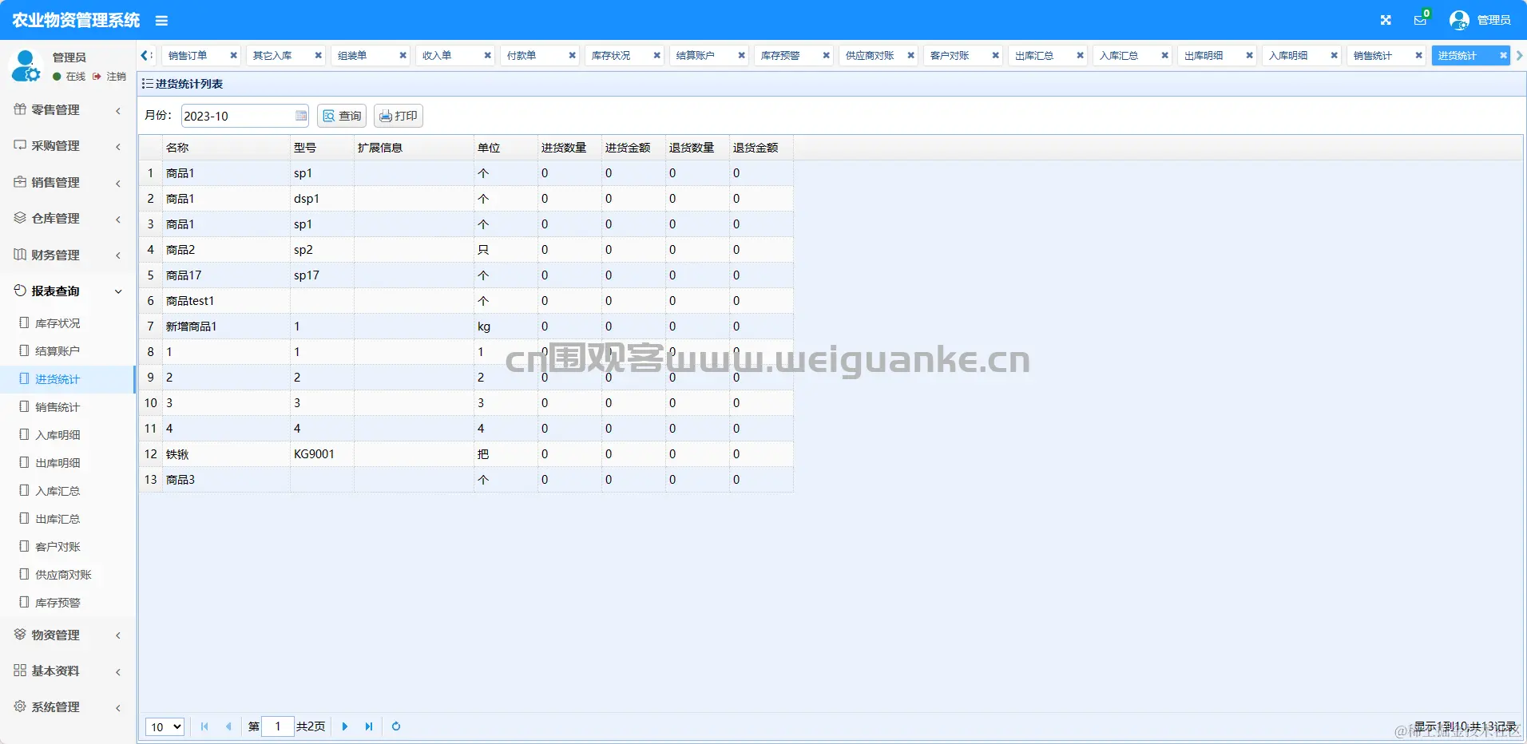Select the 商品test1 row
Screen dimensions: 1527x744
pos(466,301)
